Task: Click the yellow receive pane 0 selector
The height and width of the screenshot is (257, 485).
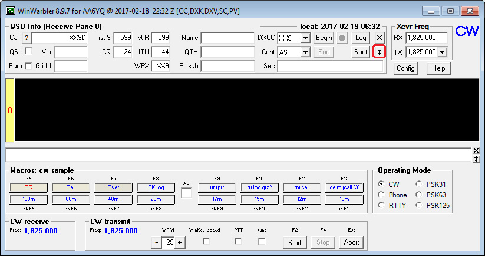Action: [10, 110]
